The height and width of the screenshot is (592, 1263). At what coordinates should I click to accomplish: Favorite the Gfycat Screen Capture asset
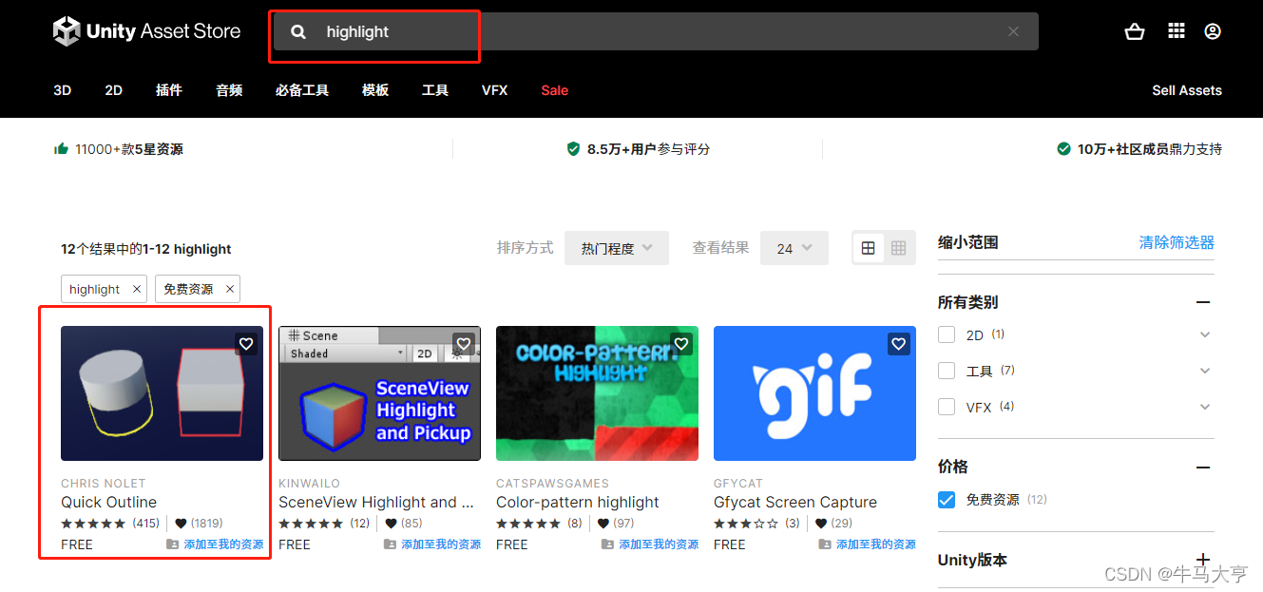(899, 344)
